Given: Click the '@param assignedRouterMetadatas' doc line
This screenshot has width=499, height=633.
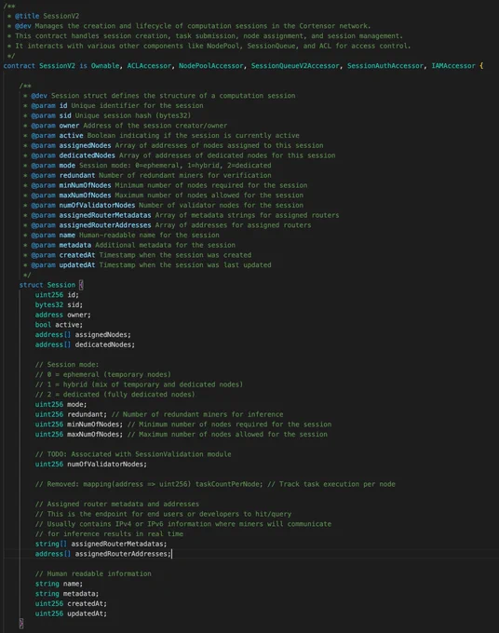Looking at the screenshot, I should tap(182, 215).
